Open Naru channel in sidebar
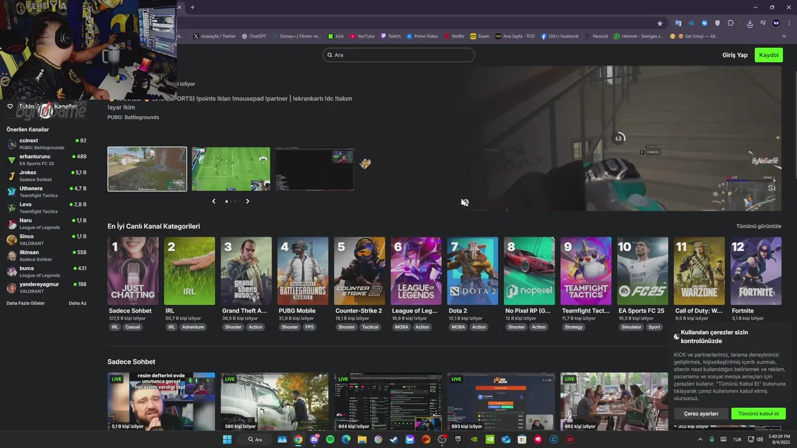This screenshot has height=448, width=797. point(47,224)
